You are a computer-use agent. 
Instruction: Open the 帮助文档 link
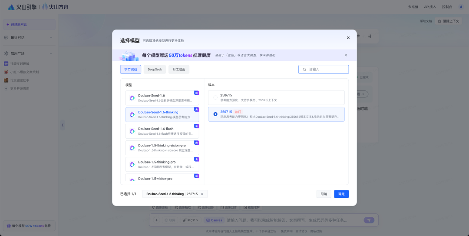pos(426,21)
